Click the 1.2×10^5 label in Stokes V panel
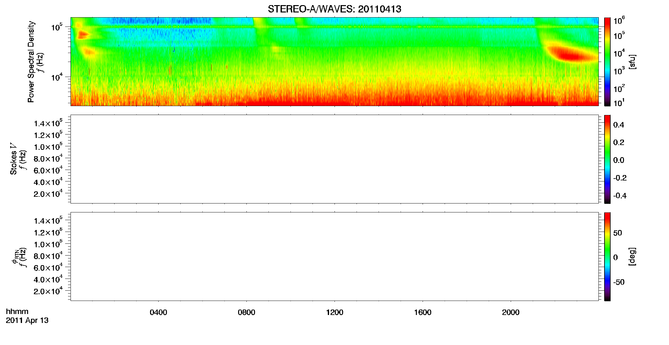 (x=48, y=135)
